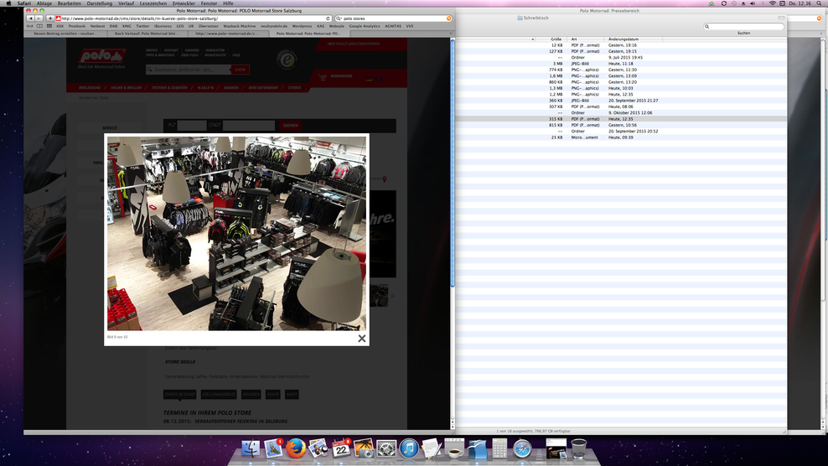Open the Safari application menu
This screenshot has width=828, height=466.
[x=23, y=3]
